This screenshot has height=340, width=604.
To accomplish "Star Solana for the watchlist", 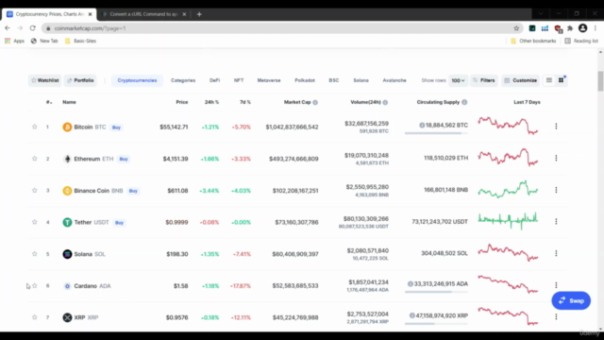I will point(35,254).
